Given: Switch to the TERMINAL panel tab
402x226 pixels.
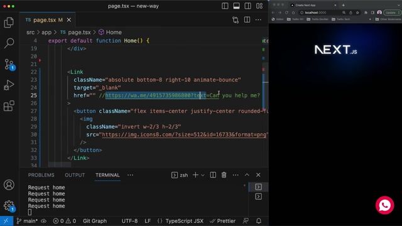Looking at the screenshot, I should point(107,175).
